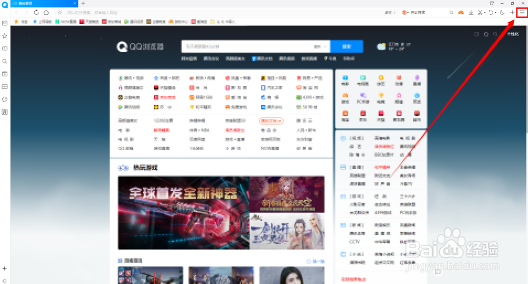Click the magnifier in the toolbar search box
528x284 pixels.
coord(451,13)
